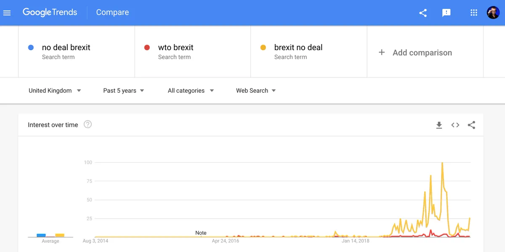Open the hamburger main menu
505x252 pixels.
tap(7, 13)
